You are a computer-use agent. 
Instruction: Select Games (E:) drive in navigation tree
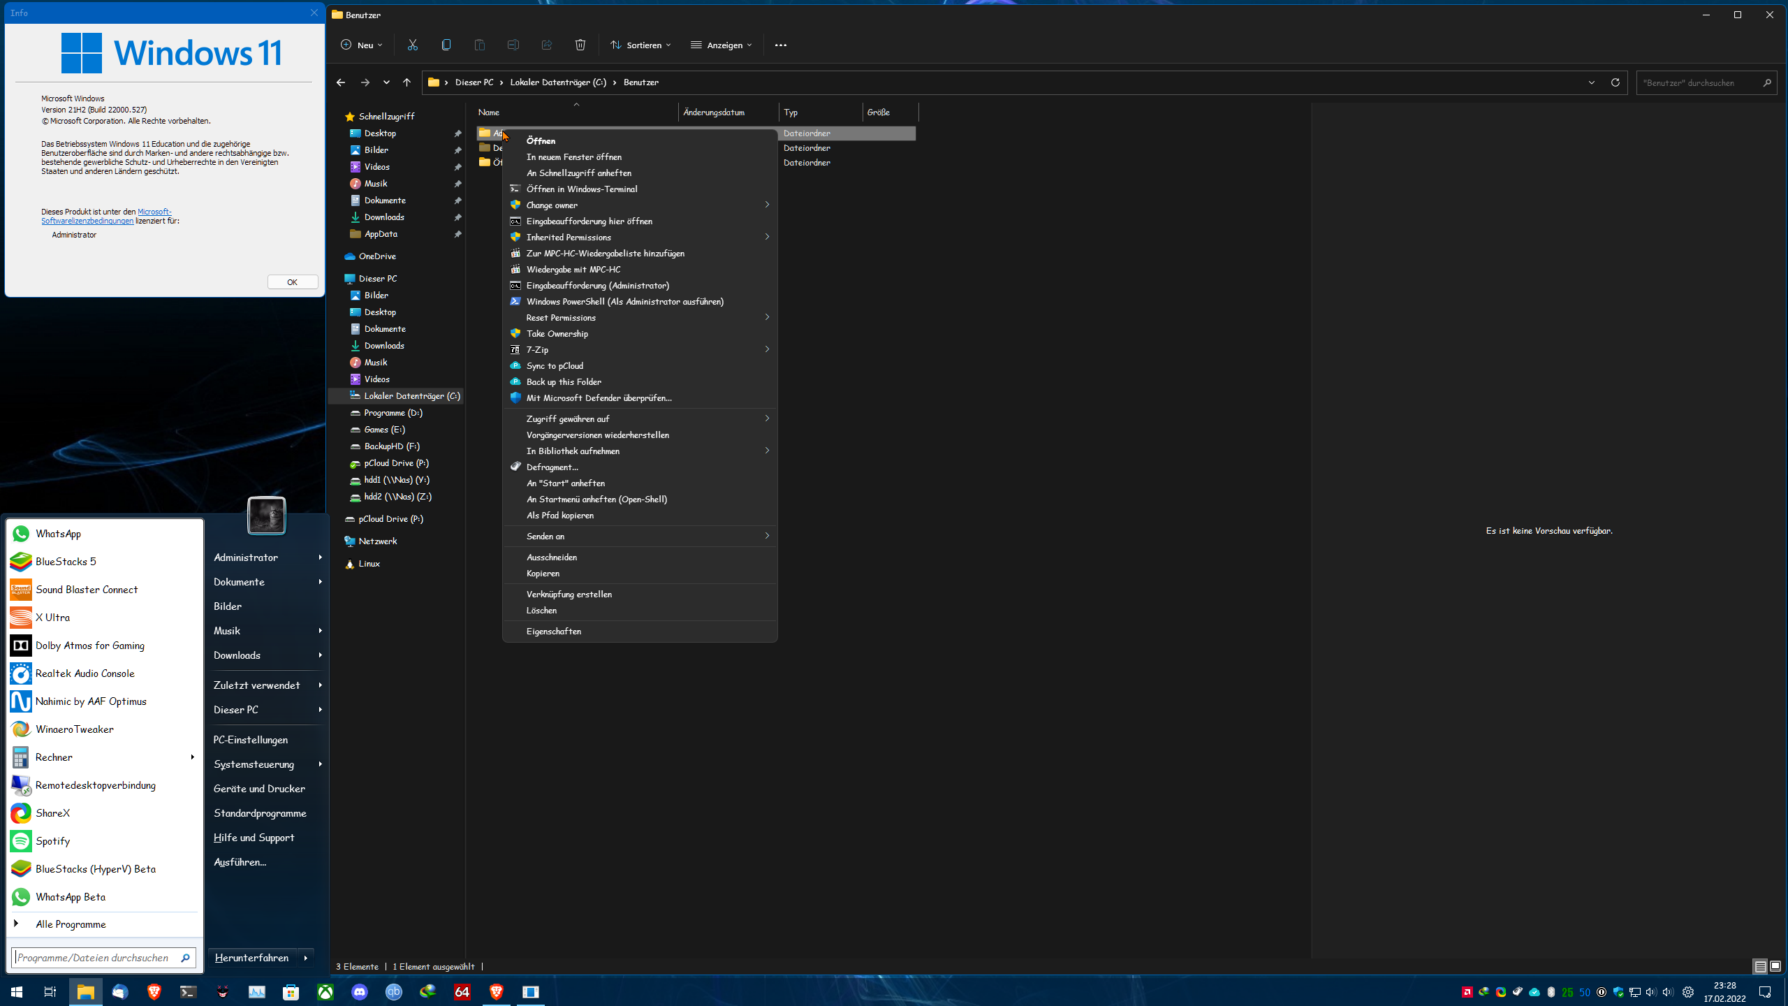[384, 429]
